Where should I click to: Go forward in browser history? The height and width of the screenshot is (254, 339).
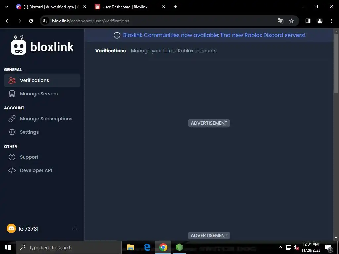point(19,21)
